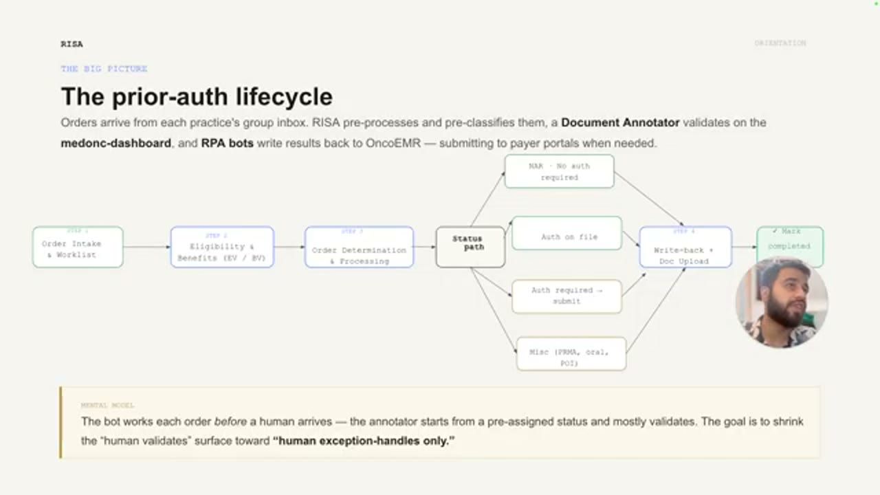
Task: Select the Auth on file box
Action: tap(567, 234)
